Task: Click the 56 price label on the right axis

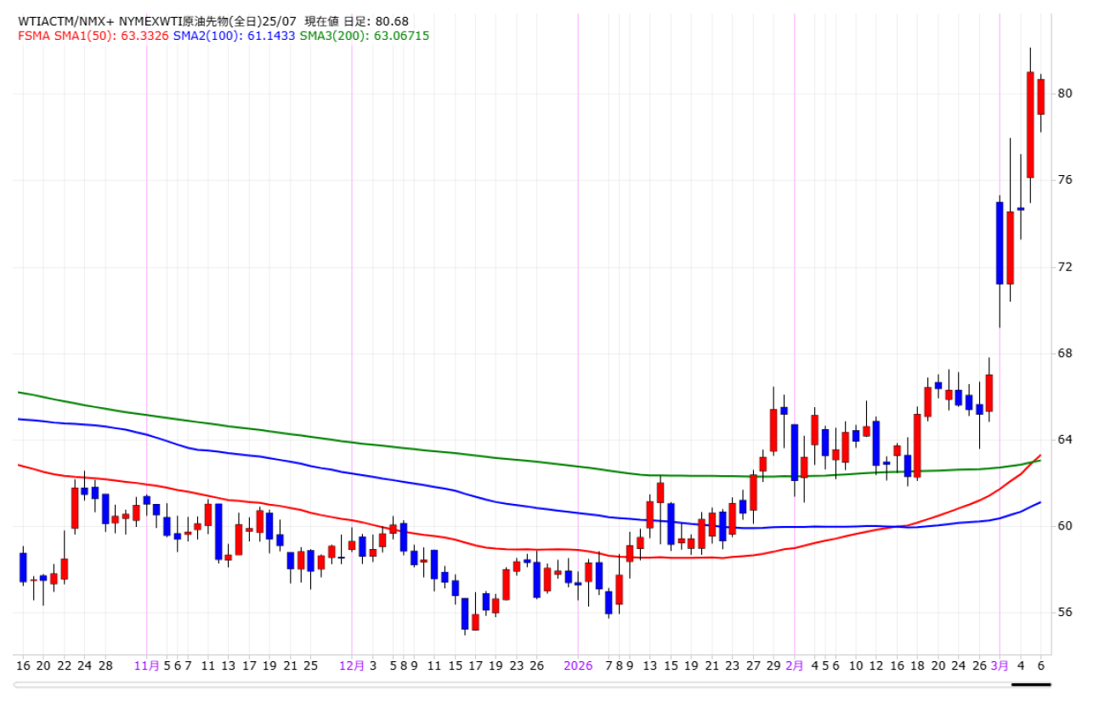Action: click(x=1065, y=613)
